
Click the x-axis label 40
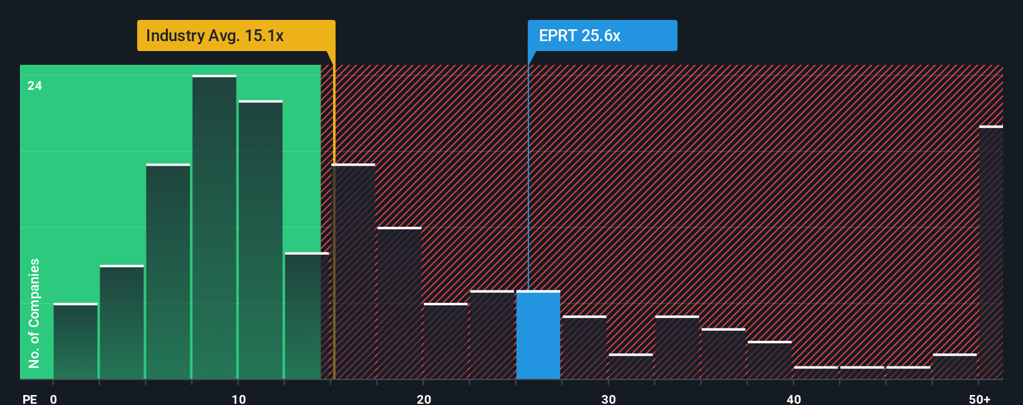(x=793, y=399)
